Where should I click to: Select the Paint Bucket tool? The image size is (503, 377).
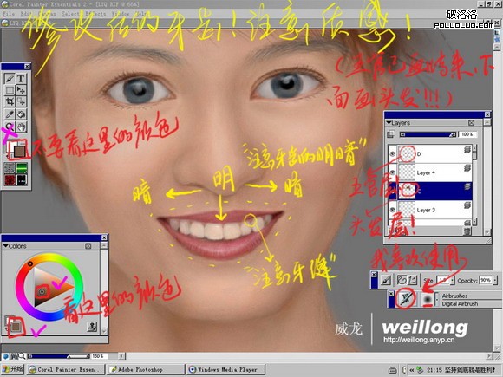pos(21,114)
